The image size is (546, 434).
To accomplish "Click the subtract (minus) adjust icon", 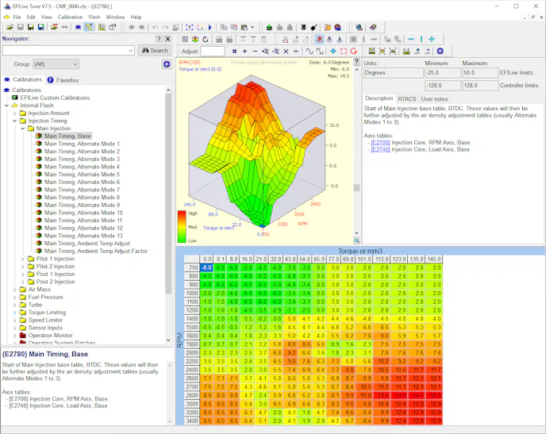I will (255, 51).
